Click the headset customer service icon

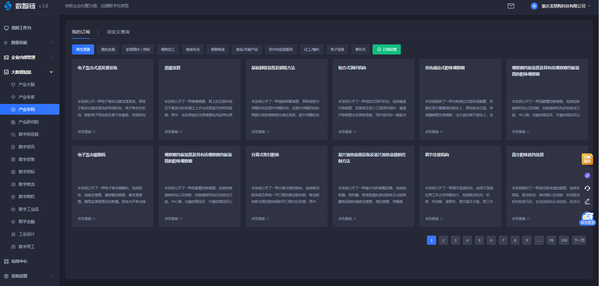point(587,188)
